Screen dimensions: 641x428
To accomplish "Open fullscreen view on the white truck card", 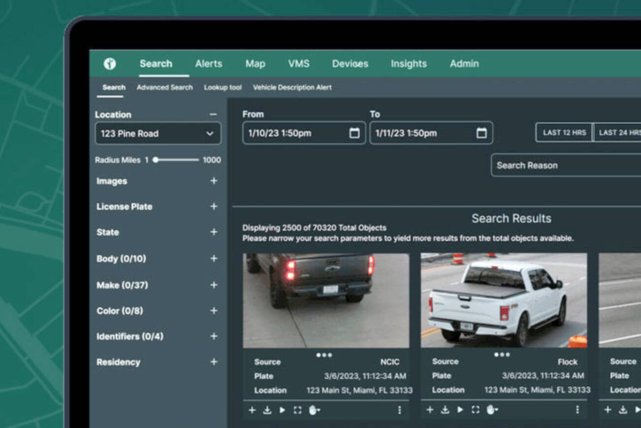I will click(475, 410).
